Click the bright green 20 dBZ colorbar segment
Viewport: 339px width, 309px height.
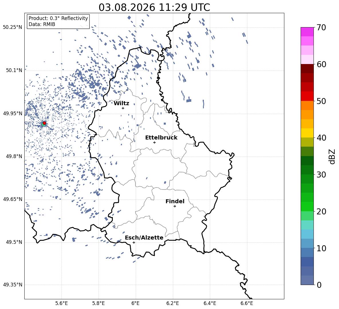pos(307,206)
